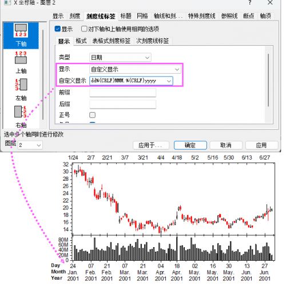Image resolution: width=286 pixels, height=286 pixels.
Task: Open the 类型 日期 dropdown
Action: point(120,57)
